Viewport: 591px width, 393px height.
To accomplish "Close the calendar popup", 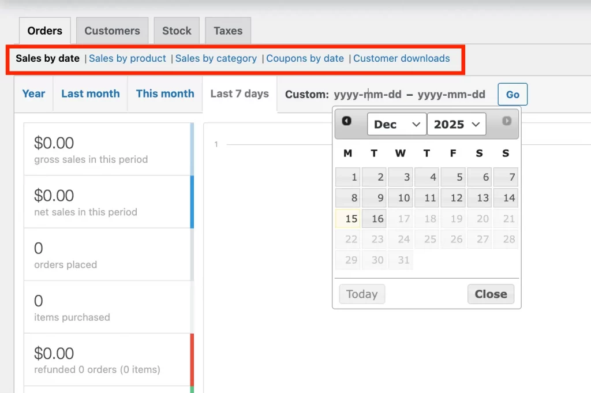I will pyautogui.click(x=490, y=294).
